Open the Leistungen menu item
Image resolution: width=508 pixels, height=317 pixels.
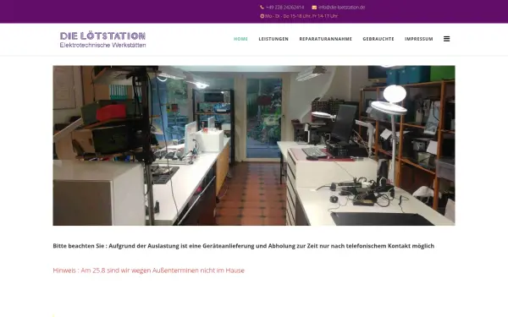273,39
